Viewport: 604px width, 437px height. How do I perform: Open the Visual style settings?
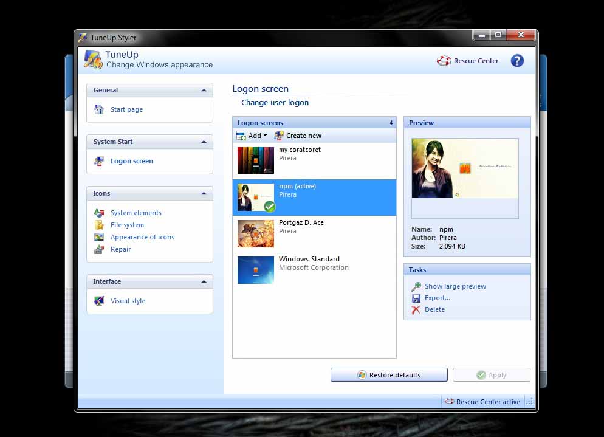[128, 301]
